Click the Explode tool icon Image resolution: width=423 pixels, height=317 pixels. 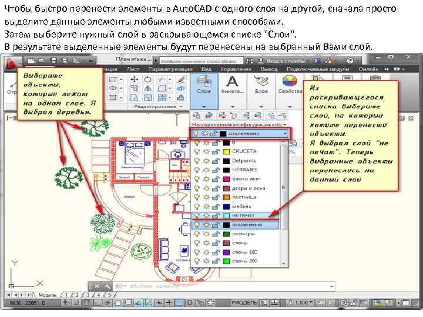coord(181,89)
